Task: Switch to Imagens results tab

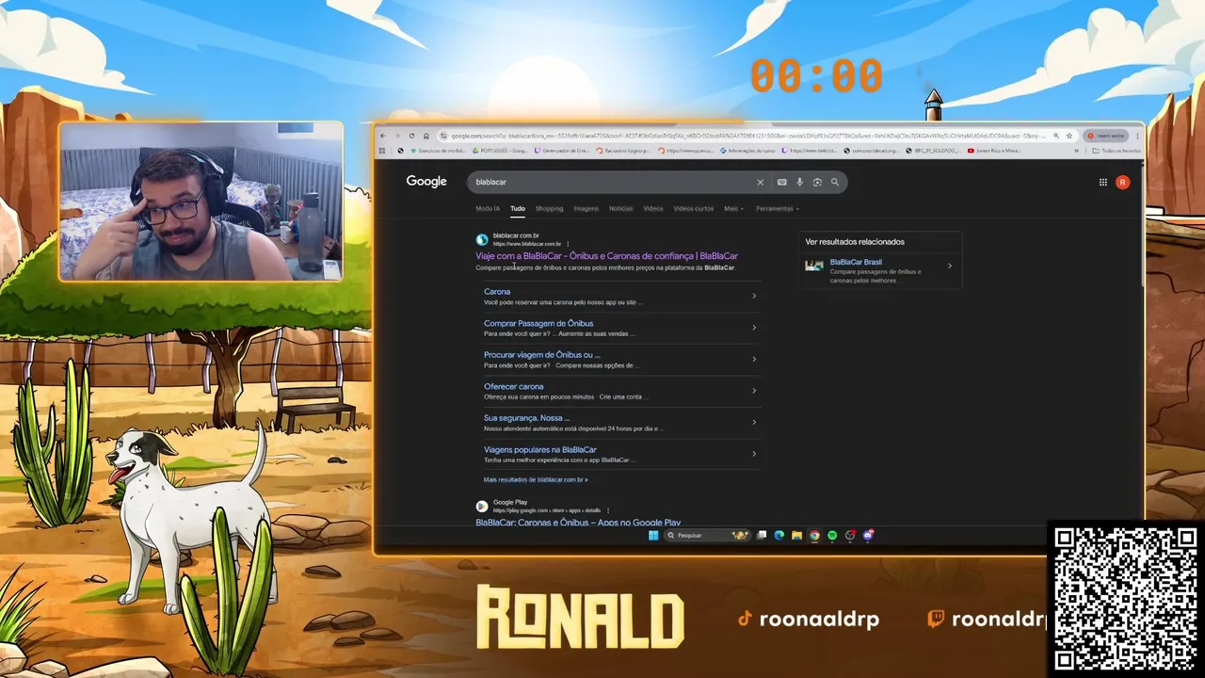Action: click(586, 208)
